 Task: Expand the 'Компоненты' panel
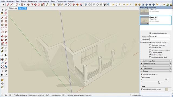coord(156,68)
